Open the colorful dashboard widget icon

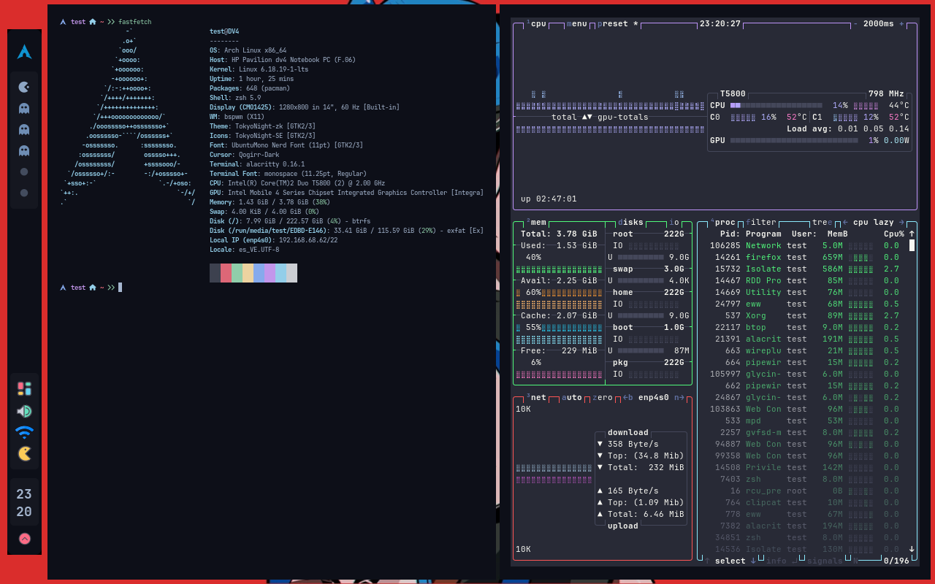pyautogui.click(x=25, y=388)
